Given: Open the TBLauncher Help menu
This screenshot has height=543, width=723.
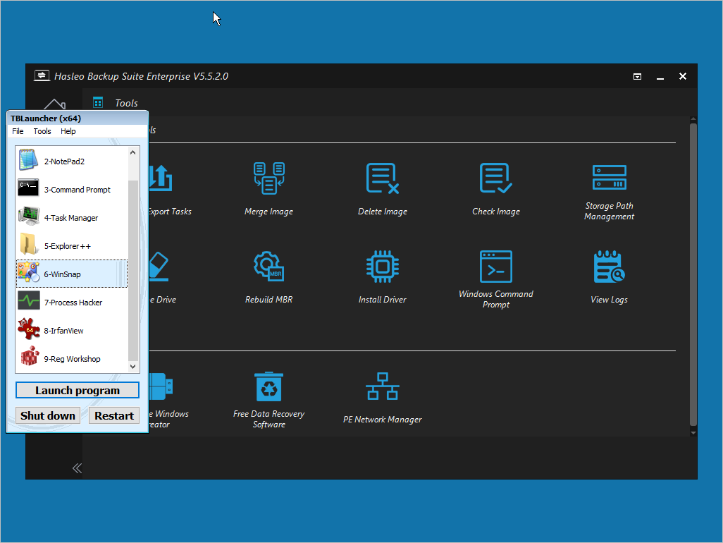Looking at the screenshot, I should 68,131.
